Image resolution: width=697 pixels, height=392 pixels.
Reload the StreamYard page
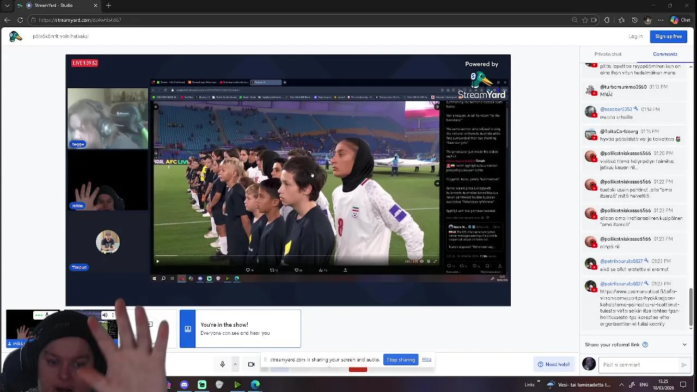pyautogui.click(x=20, y=20)
